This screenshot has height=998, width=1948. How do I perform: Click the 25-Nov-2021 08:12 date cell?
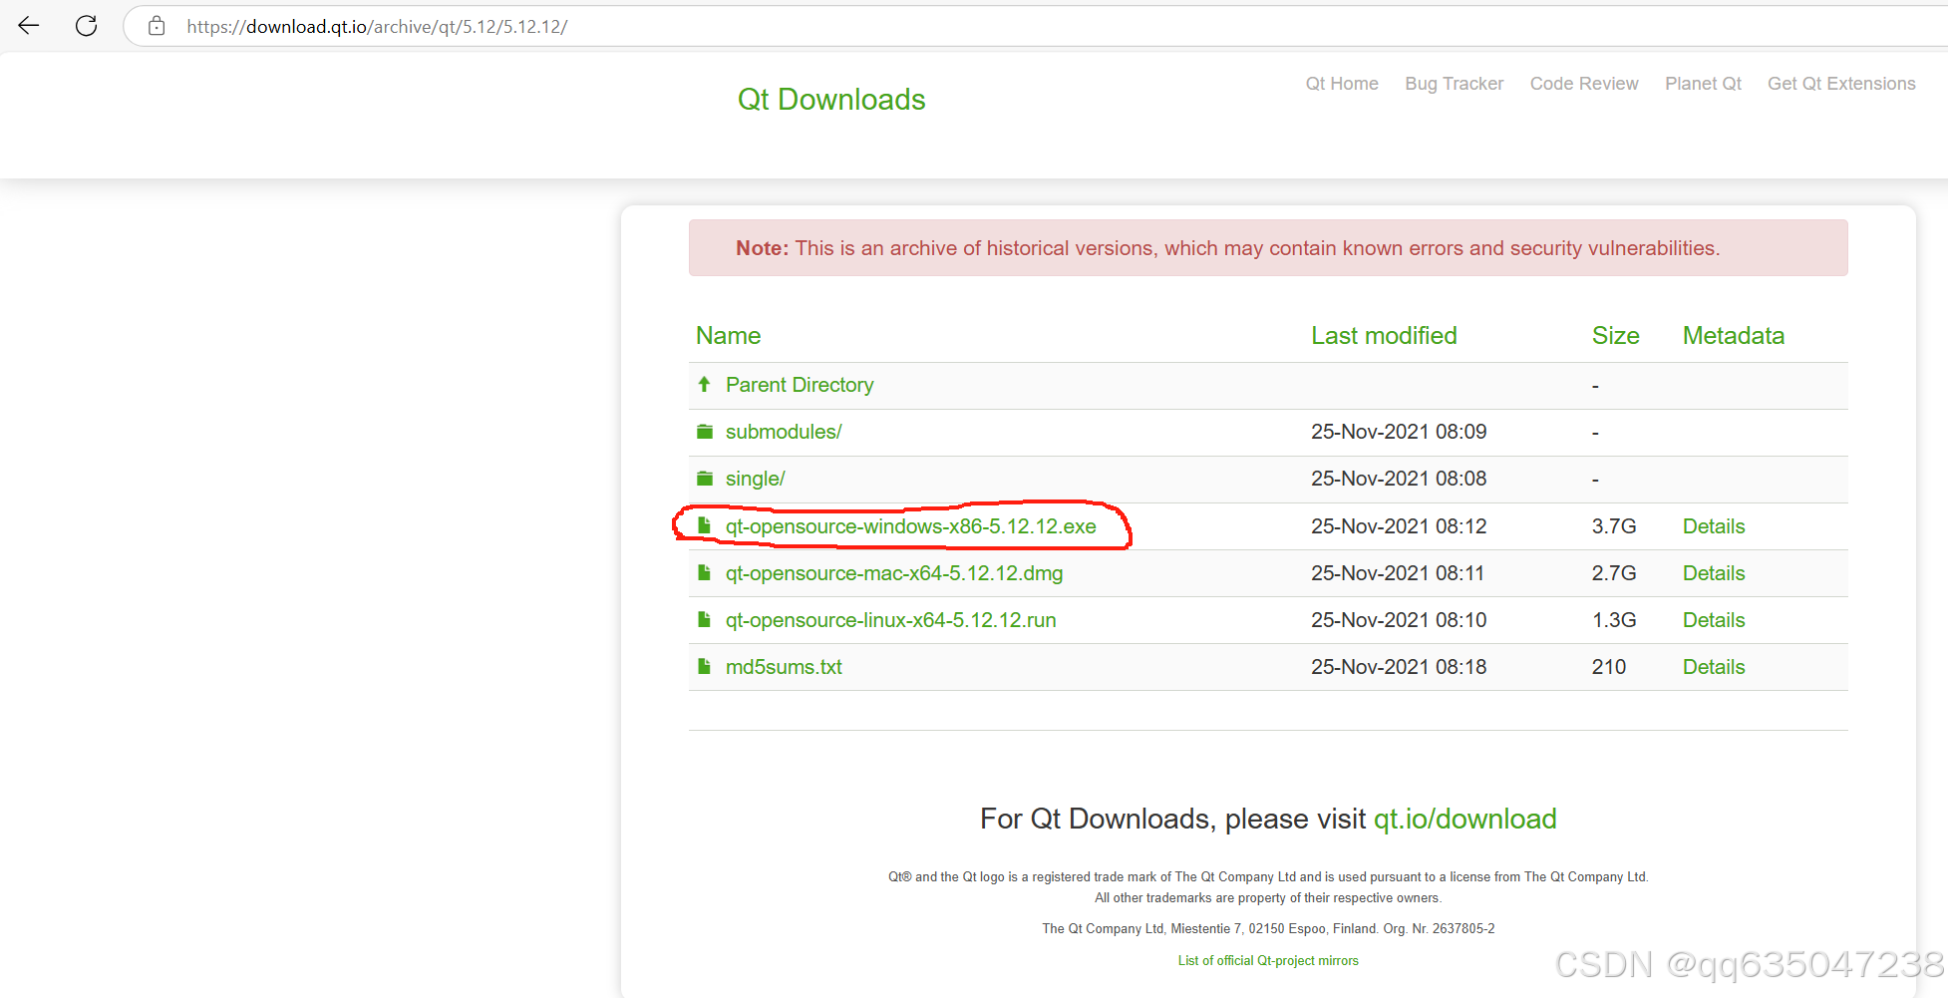tap(1399, 526)
